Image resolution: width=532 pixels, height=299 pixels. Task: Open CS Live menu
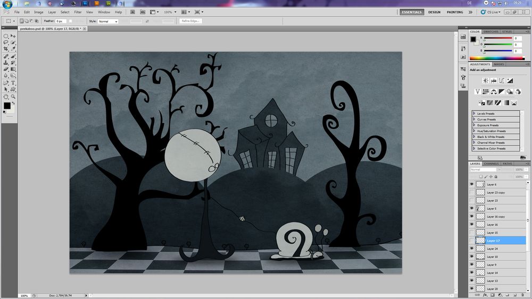pos(491,12)
